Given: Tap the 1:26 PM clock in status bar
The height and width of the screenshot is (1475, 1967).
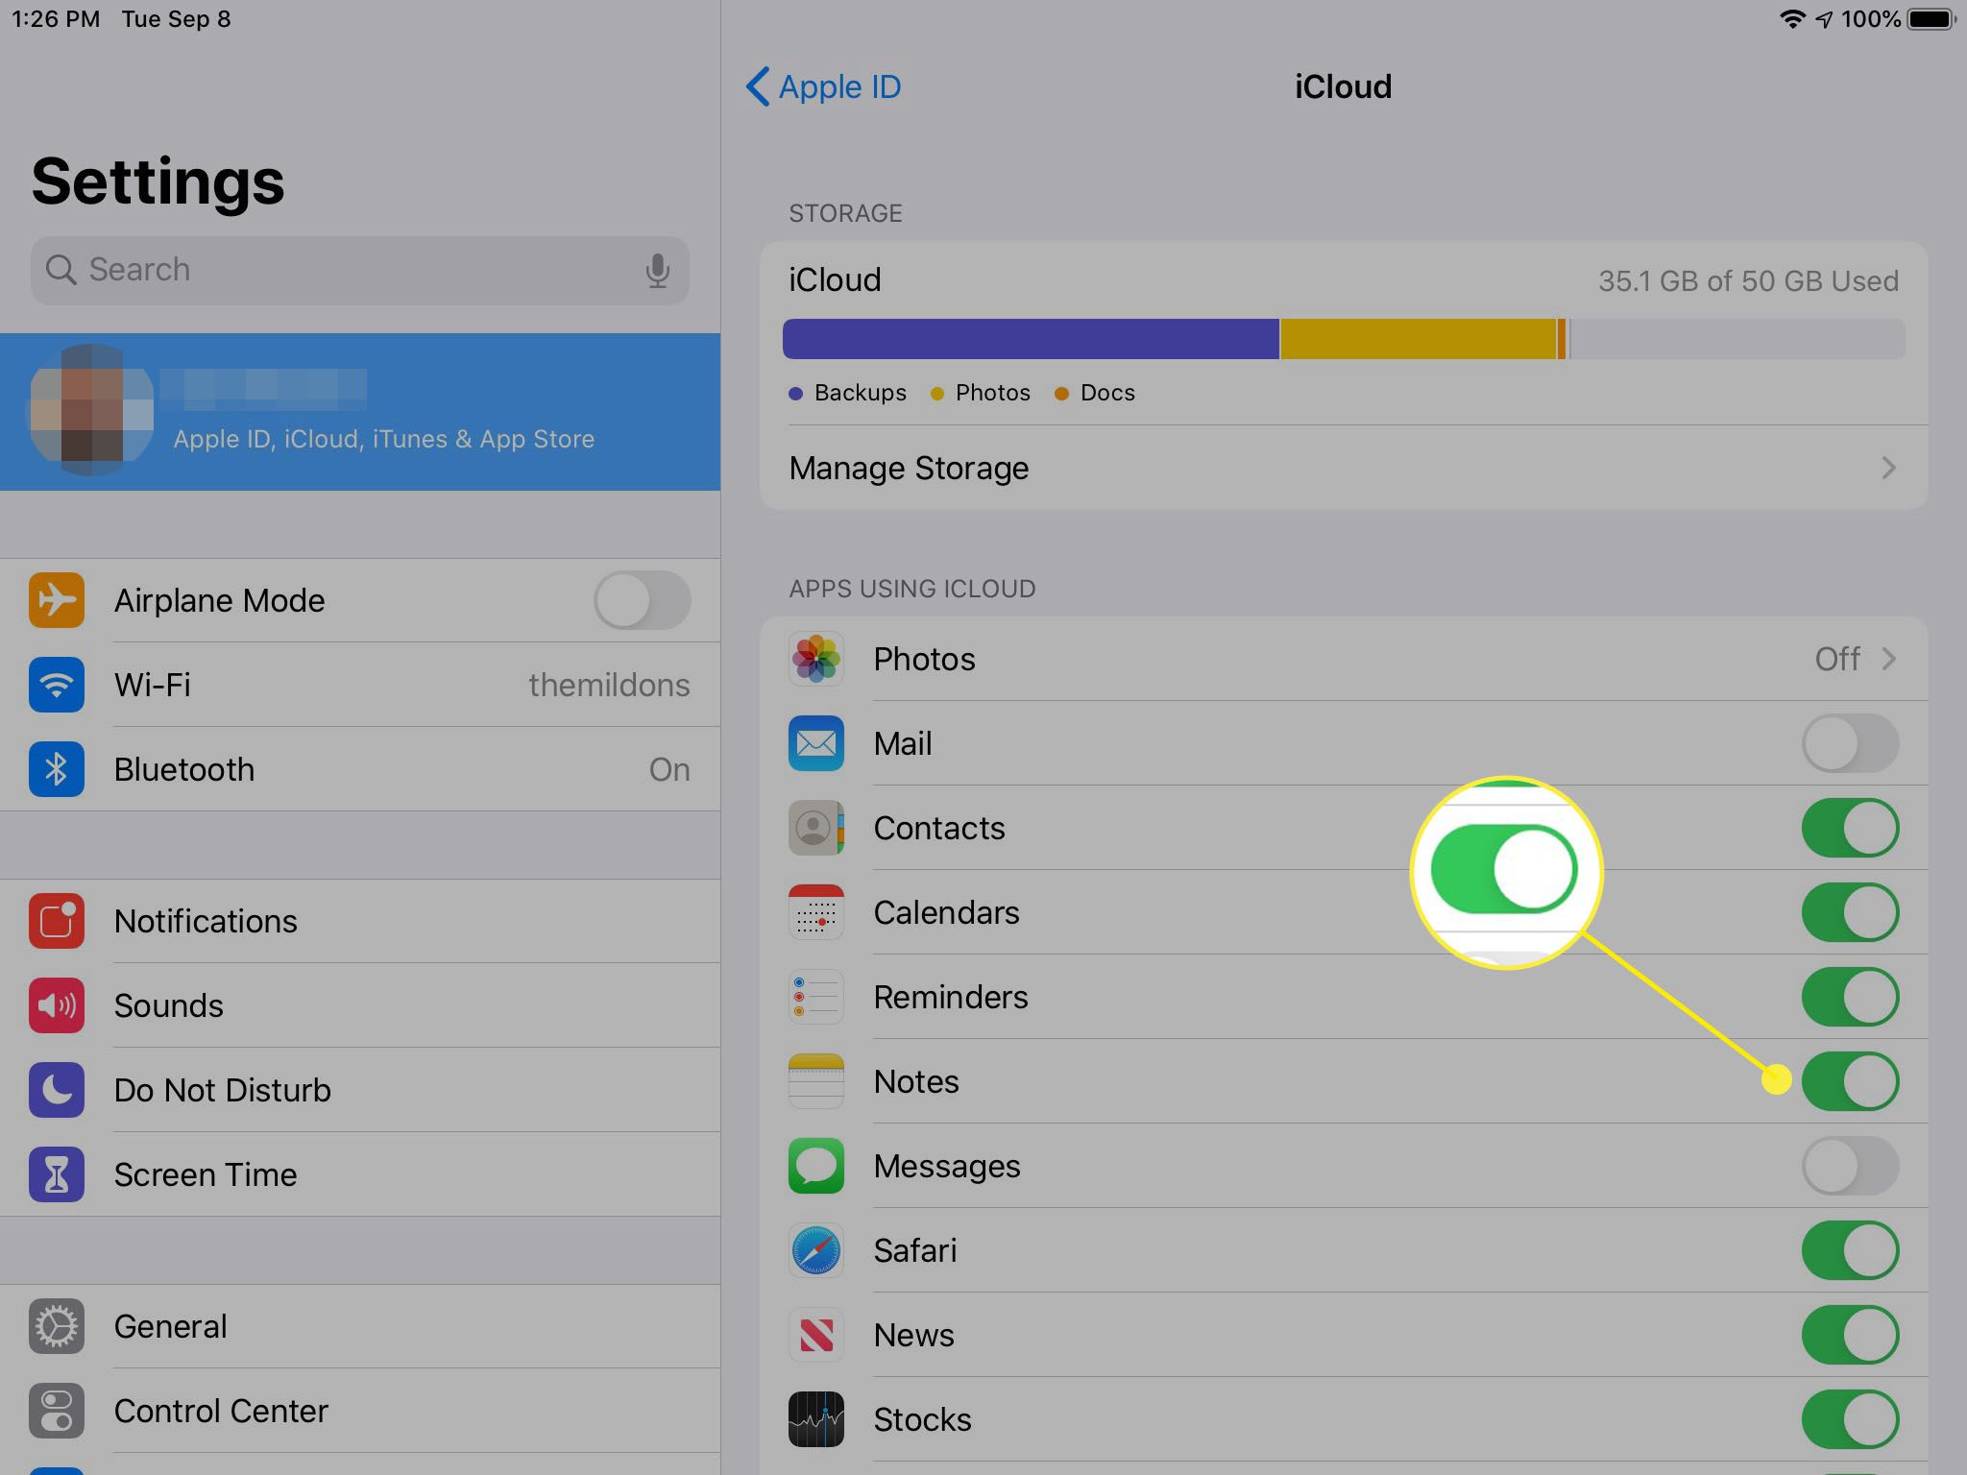Looking at the screenshot, I should pyautogui.click(x=56, y=19).
